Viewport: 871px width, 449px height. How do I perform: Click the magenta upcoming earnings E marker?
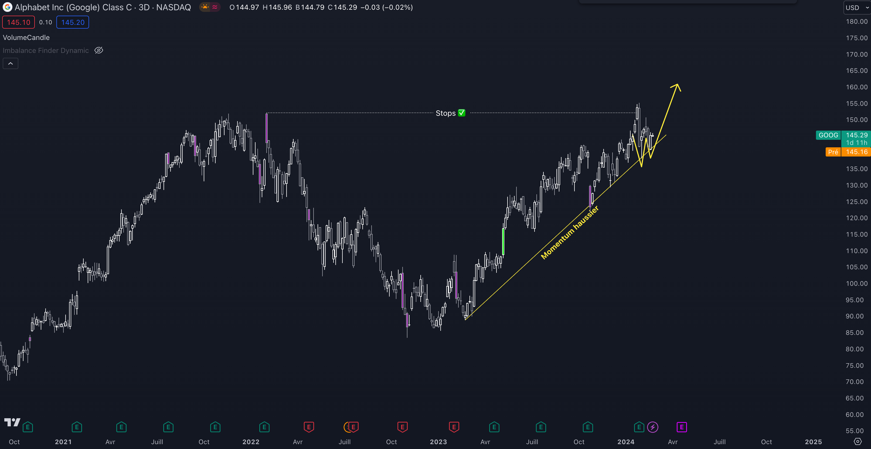682,427
